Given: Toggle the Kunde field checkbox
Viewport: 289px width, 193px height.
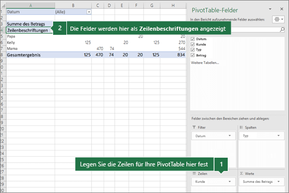Looking at the screenshot, I should tap(192, 45).
